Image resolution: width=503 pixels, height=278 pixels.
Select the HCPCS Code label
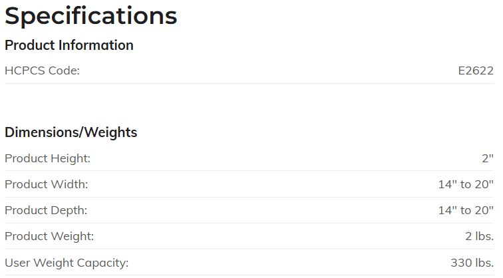tap(42, 70)
